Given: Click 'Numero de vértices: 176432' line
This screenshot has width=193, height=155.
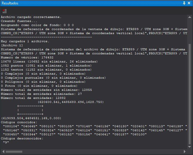Looking at the screenshot, I should pyautogui.click(x=27, y=58).
